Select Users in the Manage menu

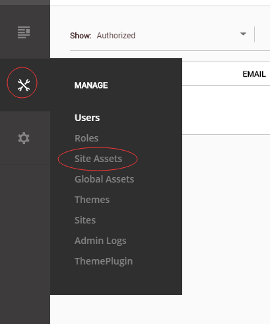coord(87,118)
